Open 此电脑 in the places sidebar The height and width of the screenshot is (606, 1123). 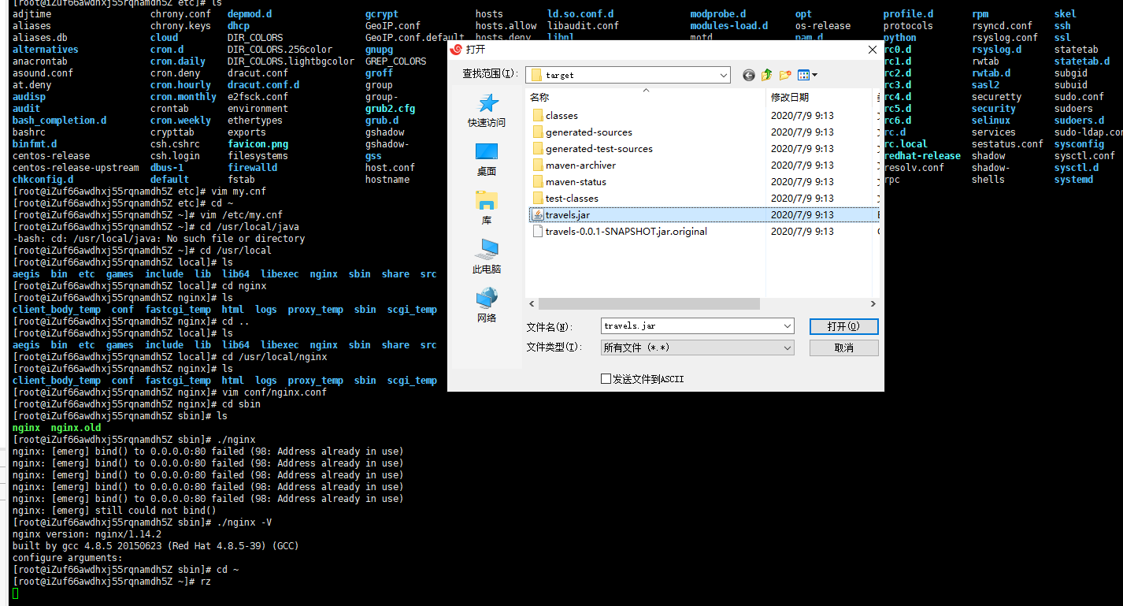[x=487, y=257]
